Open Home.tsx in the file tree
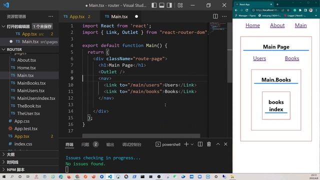The height and width of the screenshot is (180, 320). point(26,68)
